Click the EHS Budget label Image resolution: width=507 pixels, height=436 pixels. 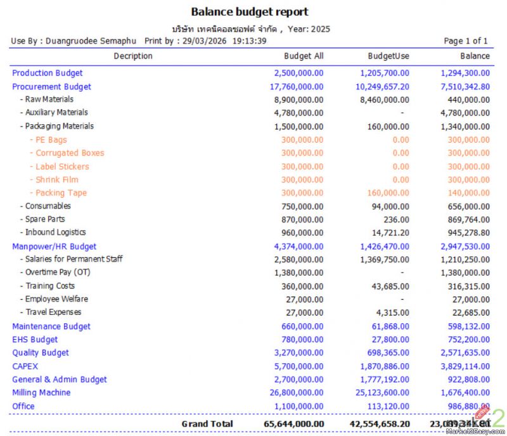coord(35,340)
